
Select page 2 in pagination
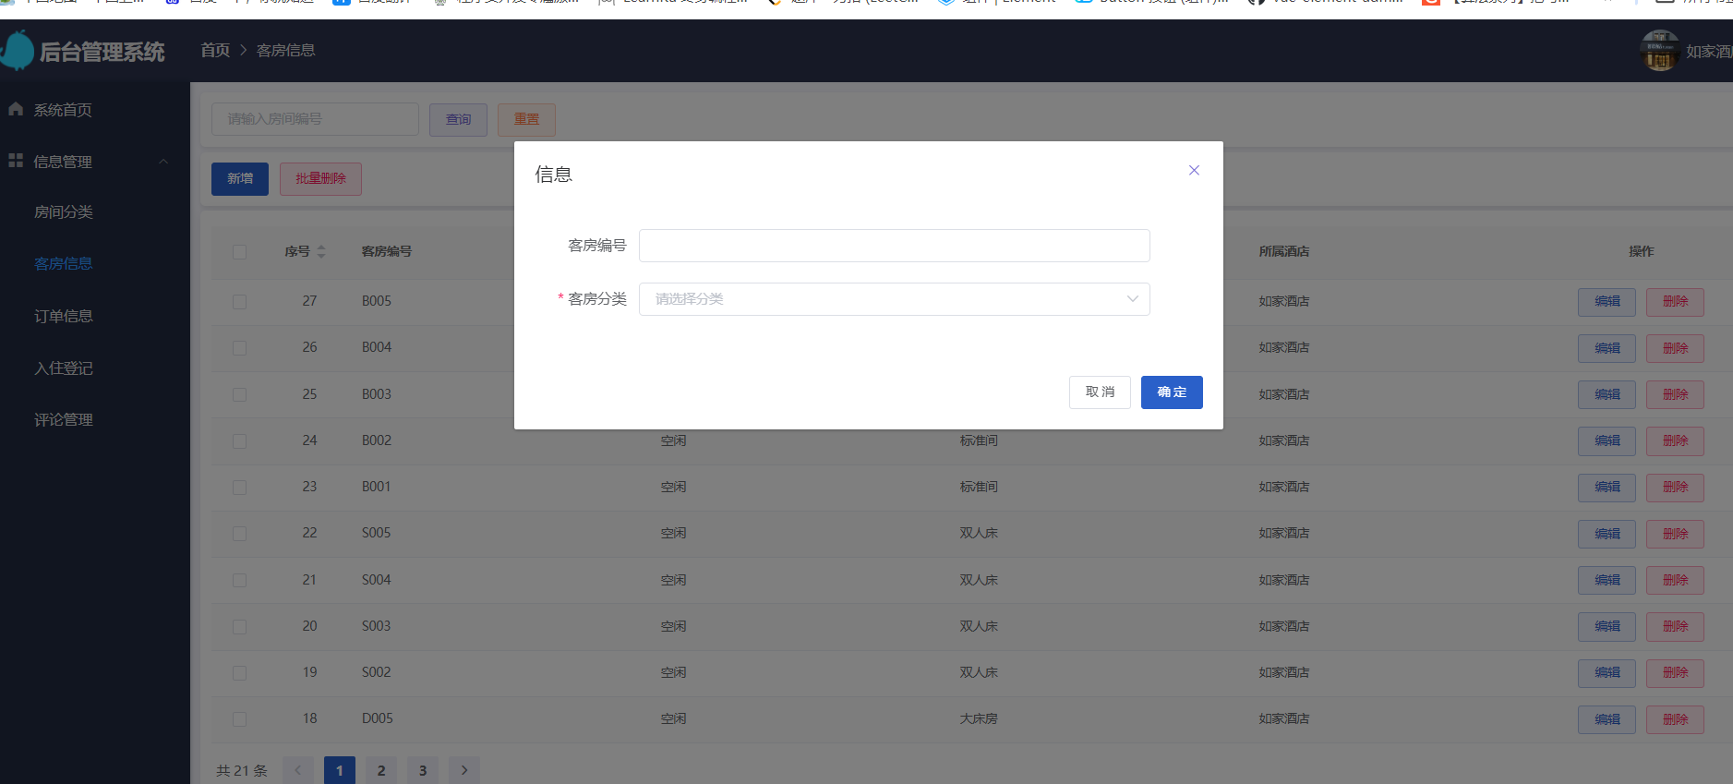coord(381,770)
